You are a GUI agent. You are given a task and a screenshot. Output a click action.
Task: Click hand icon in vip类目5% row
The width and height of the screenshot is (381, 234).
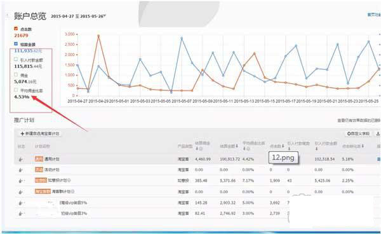pos(21,203)
